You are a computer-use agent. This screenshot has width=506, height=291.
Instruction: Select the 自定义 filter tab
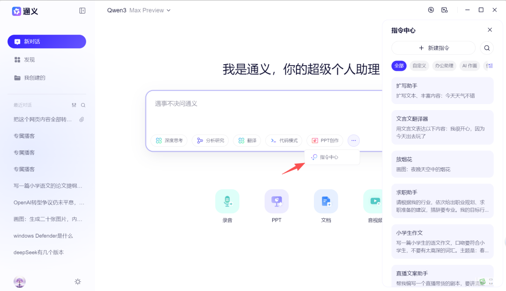click(x=419, y=66)
